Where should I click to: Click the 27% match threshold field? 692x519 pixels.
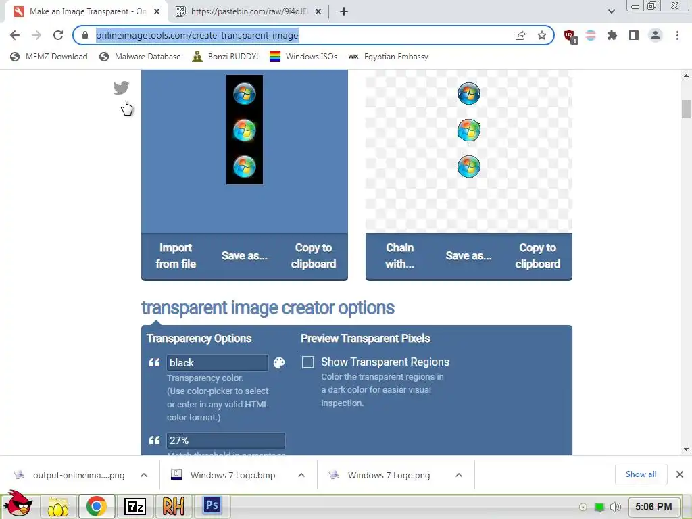[x=226, y=441]
